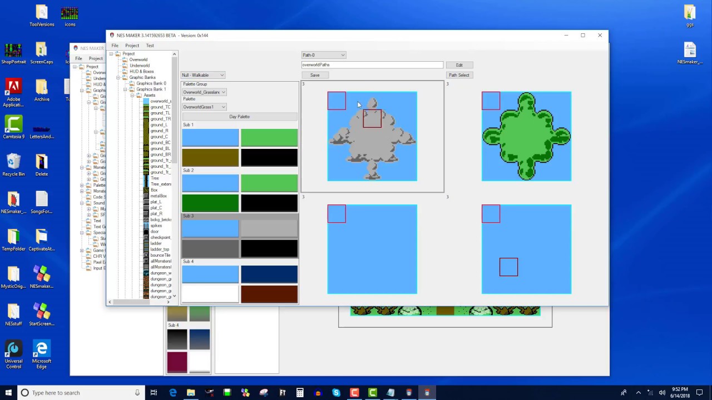Click the Save button
The height and width of the screenshot is (400, 712).
coord(315,75)
